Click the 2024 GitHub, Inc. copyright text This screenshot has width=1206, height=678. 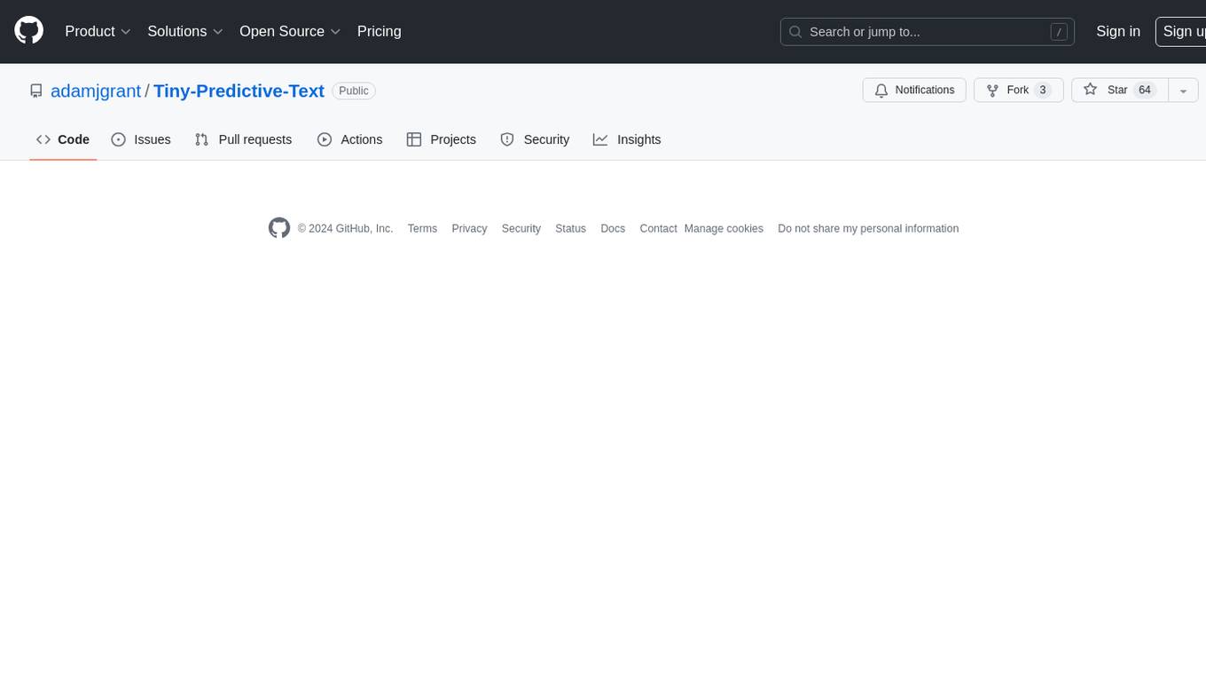pyautogui.click(x=346, y=229)
